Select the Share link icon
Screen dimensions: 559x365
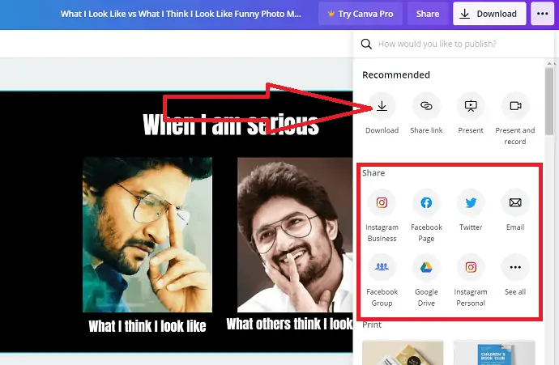pyautogui.click(x=426, y=106)
